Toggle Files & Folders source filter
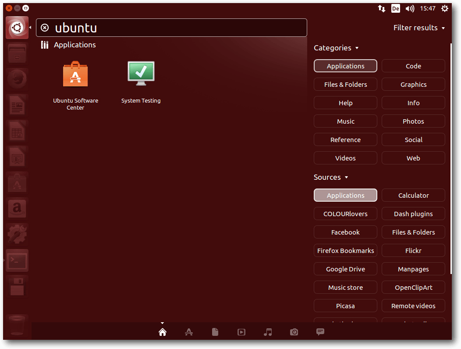Viewport: 461px width, 349px height. tap(413, 232)
